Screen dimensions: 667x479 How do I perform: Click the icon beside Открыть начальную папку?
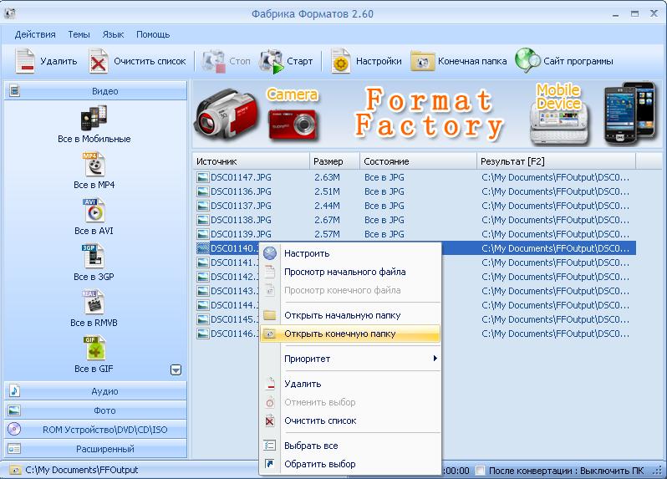tap(270, 315)
